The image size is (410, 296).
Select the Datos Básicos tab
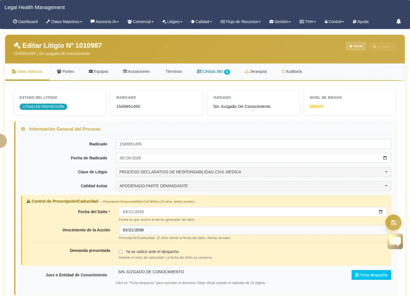coord(27,72)
